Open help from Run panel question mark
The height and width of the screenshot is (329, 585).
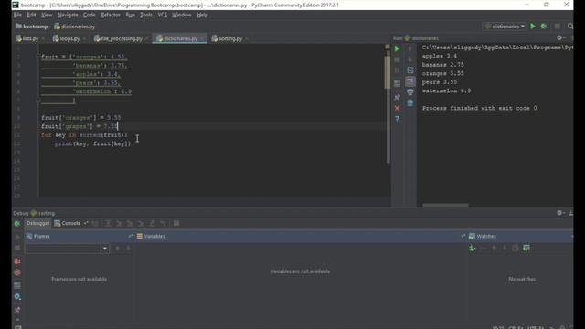[x=398, y=119]
